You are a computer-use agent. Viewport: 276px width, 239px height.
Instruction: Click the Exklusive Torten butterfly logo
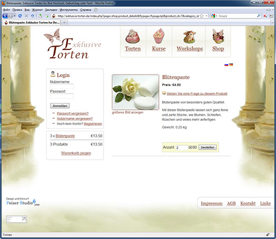(x=73, y=44)
